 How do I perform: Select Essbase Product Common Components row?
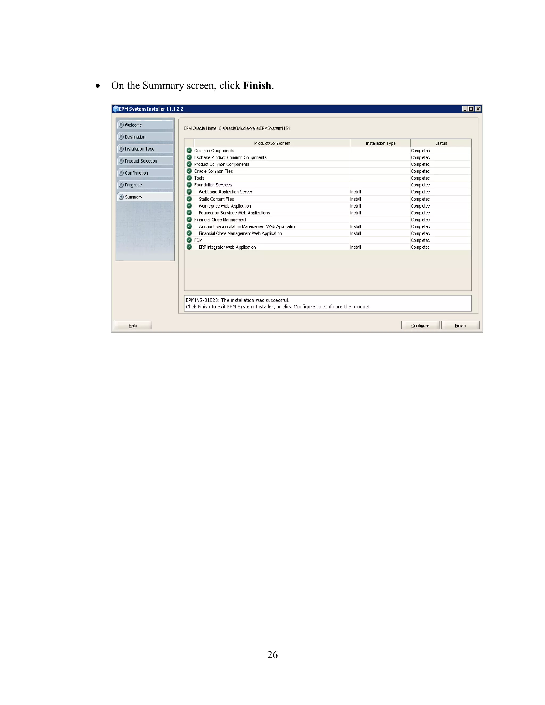[230, 157]
